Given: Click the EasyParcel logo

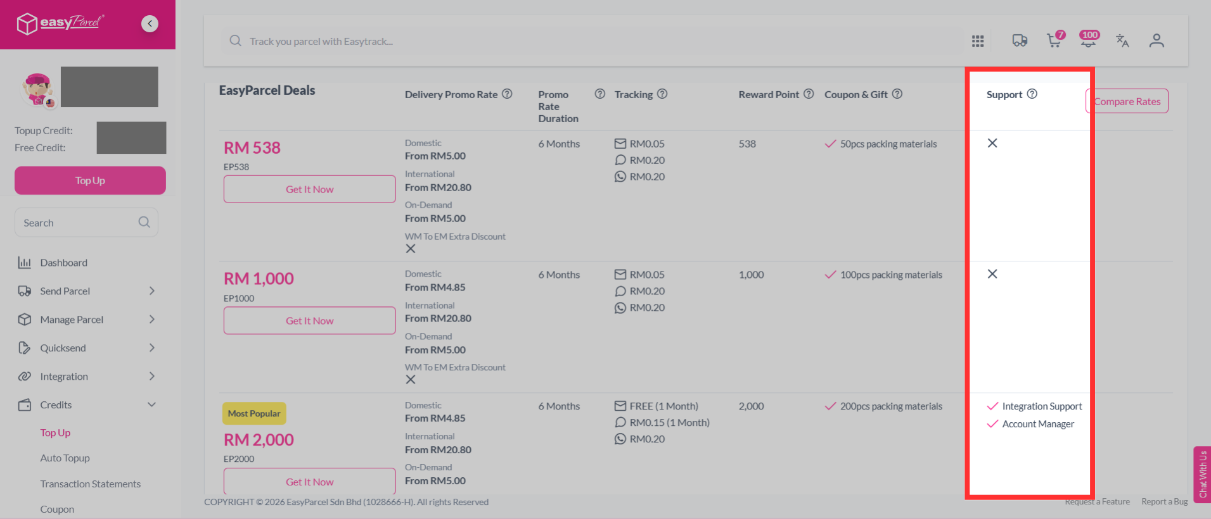Looking at the screenshot, I should coord(60,23).
